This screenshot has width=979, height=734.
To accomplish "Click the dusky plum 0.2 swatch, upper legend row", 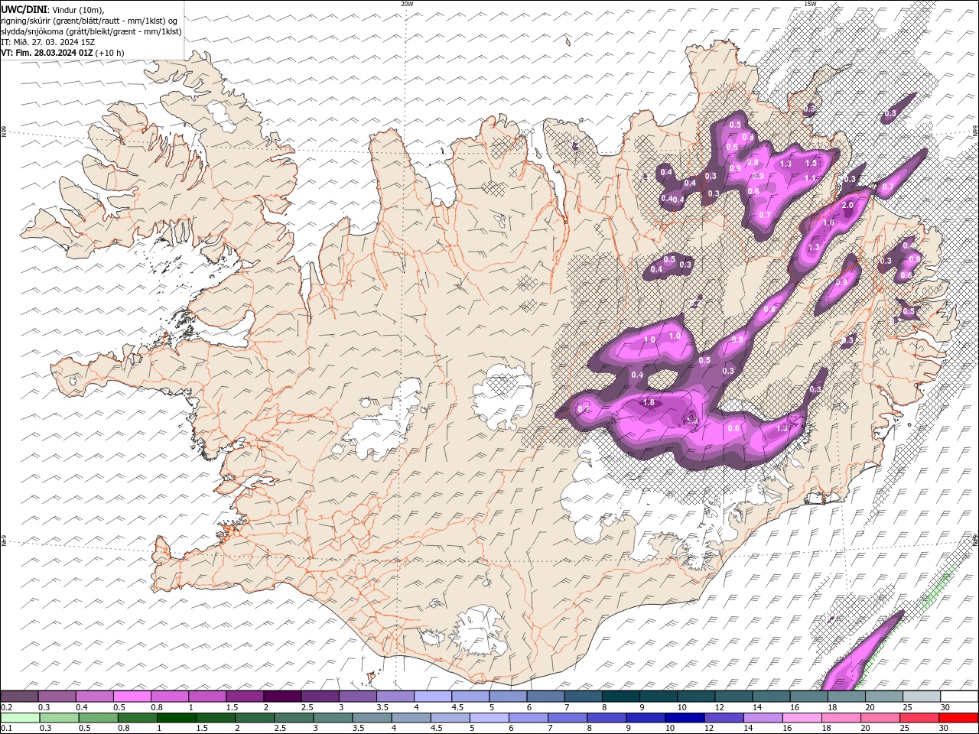I will click(19, 697).
